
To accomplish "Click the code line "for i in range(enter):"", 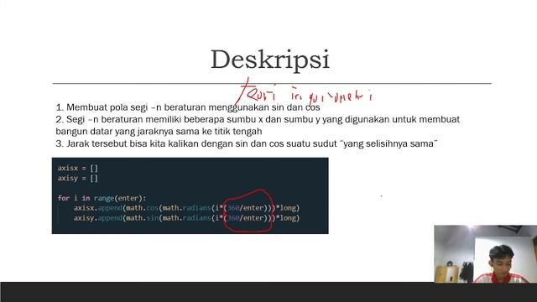I will pos(102,198).
